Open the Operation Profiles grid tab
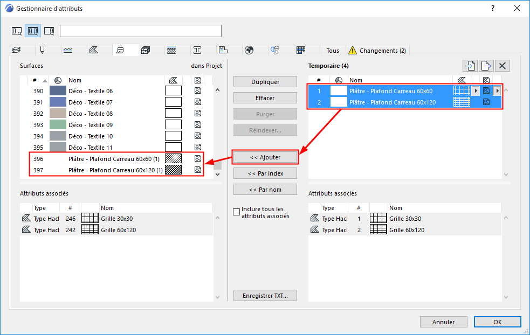This screenshot has width=530, height=335. click(x=301, y=50)
